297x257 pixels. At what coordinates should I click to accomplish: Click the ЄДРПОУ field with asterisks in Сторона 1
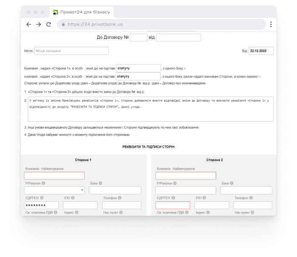point(41,205)
